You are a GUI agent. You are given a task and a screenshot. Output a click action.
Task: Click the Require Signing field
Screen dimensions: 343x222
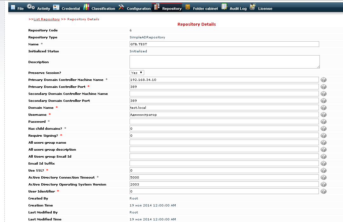224,136
